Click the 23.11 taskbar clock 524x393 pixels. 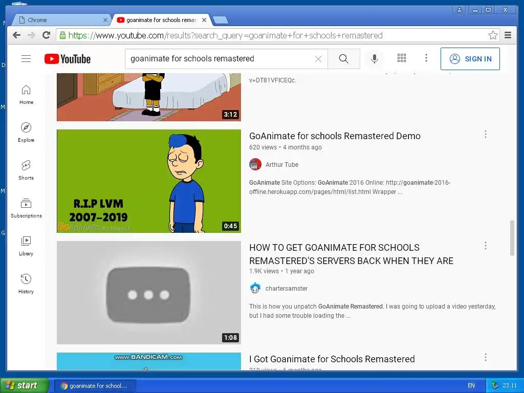coord(509,386)
